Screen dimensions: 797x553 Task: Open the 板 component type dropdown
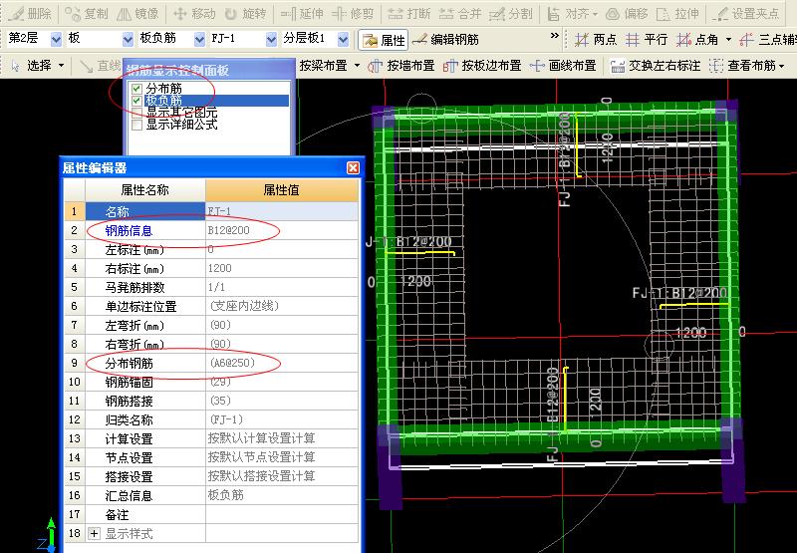coord(128,39)
